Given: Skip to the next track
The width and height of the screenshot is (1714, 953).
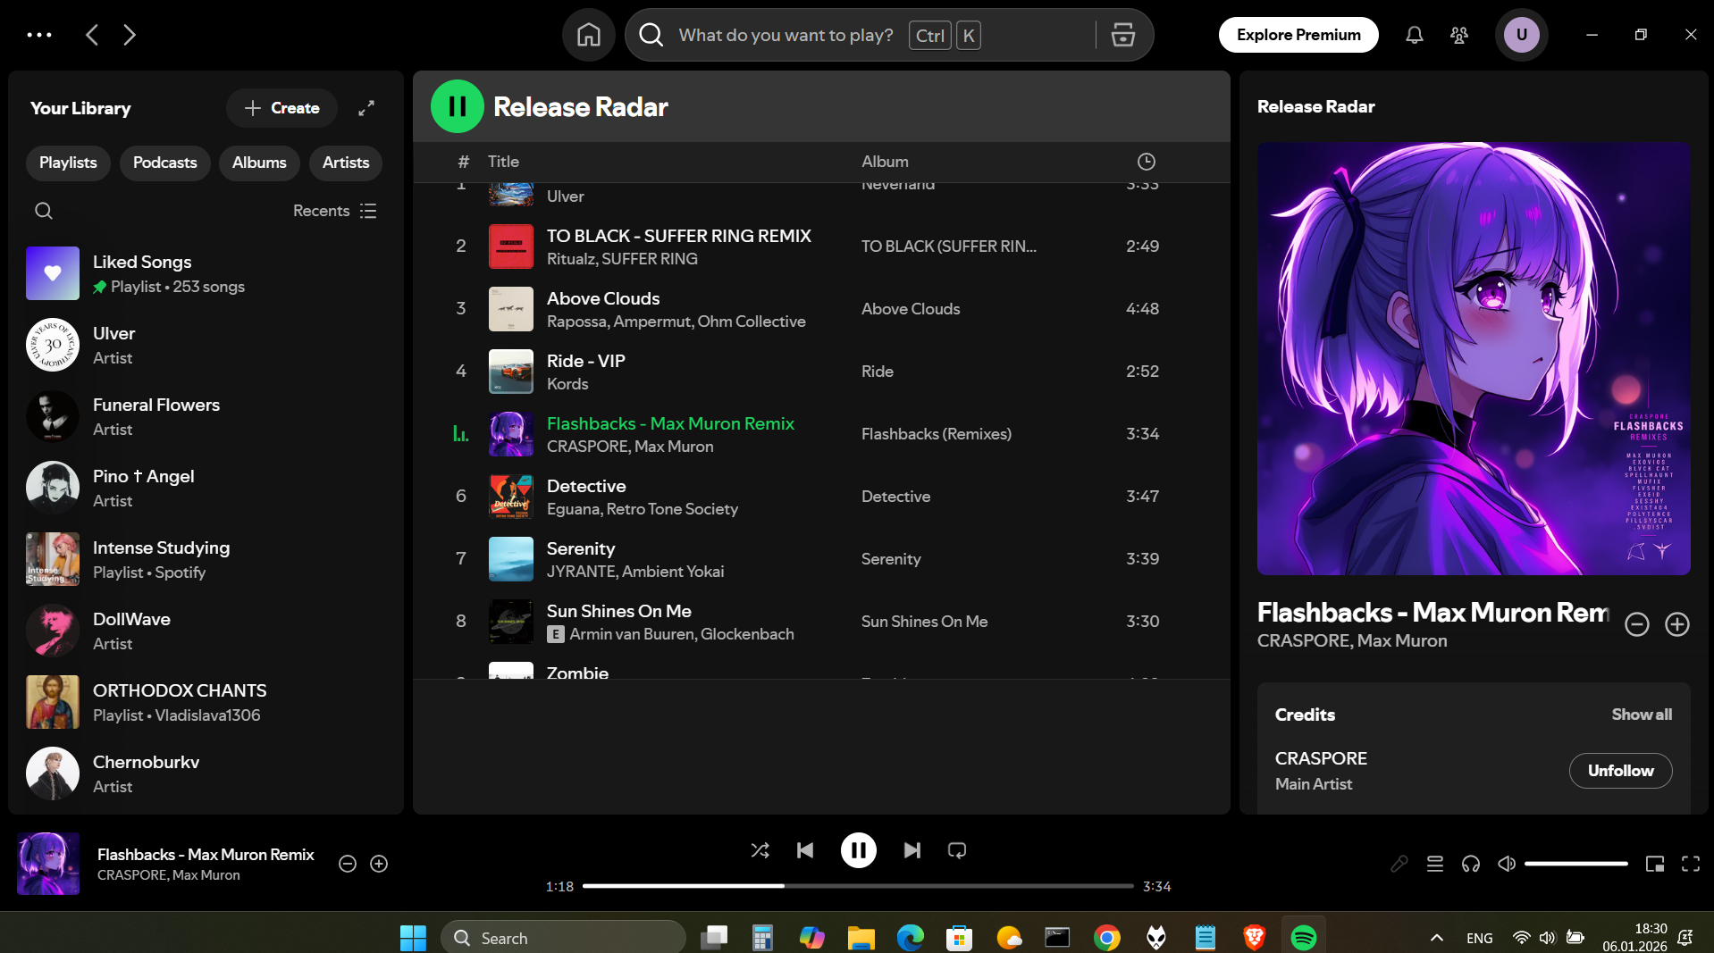Looking at the screenshot, I should 912,850.
